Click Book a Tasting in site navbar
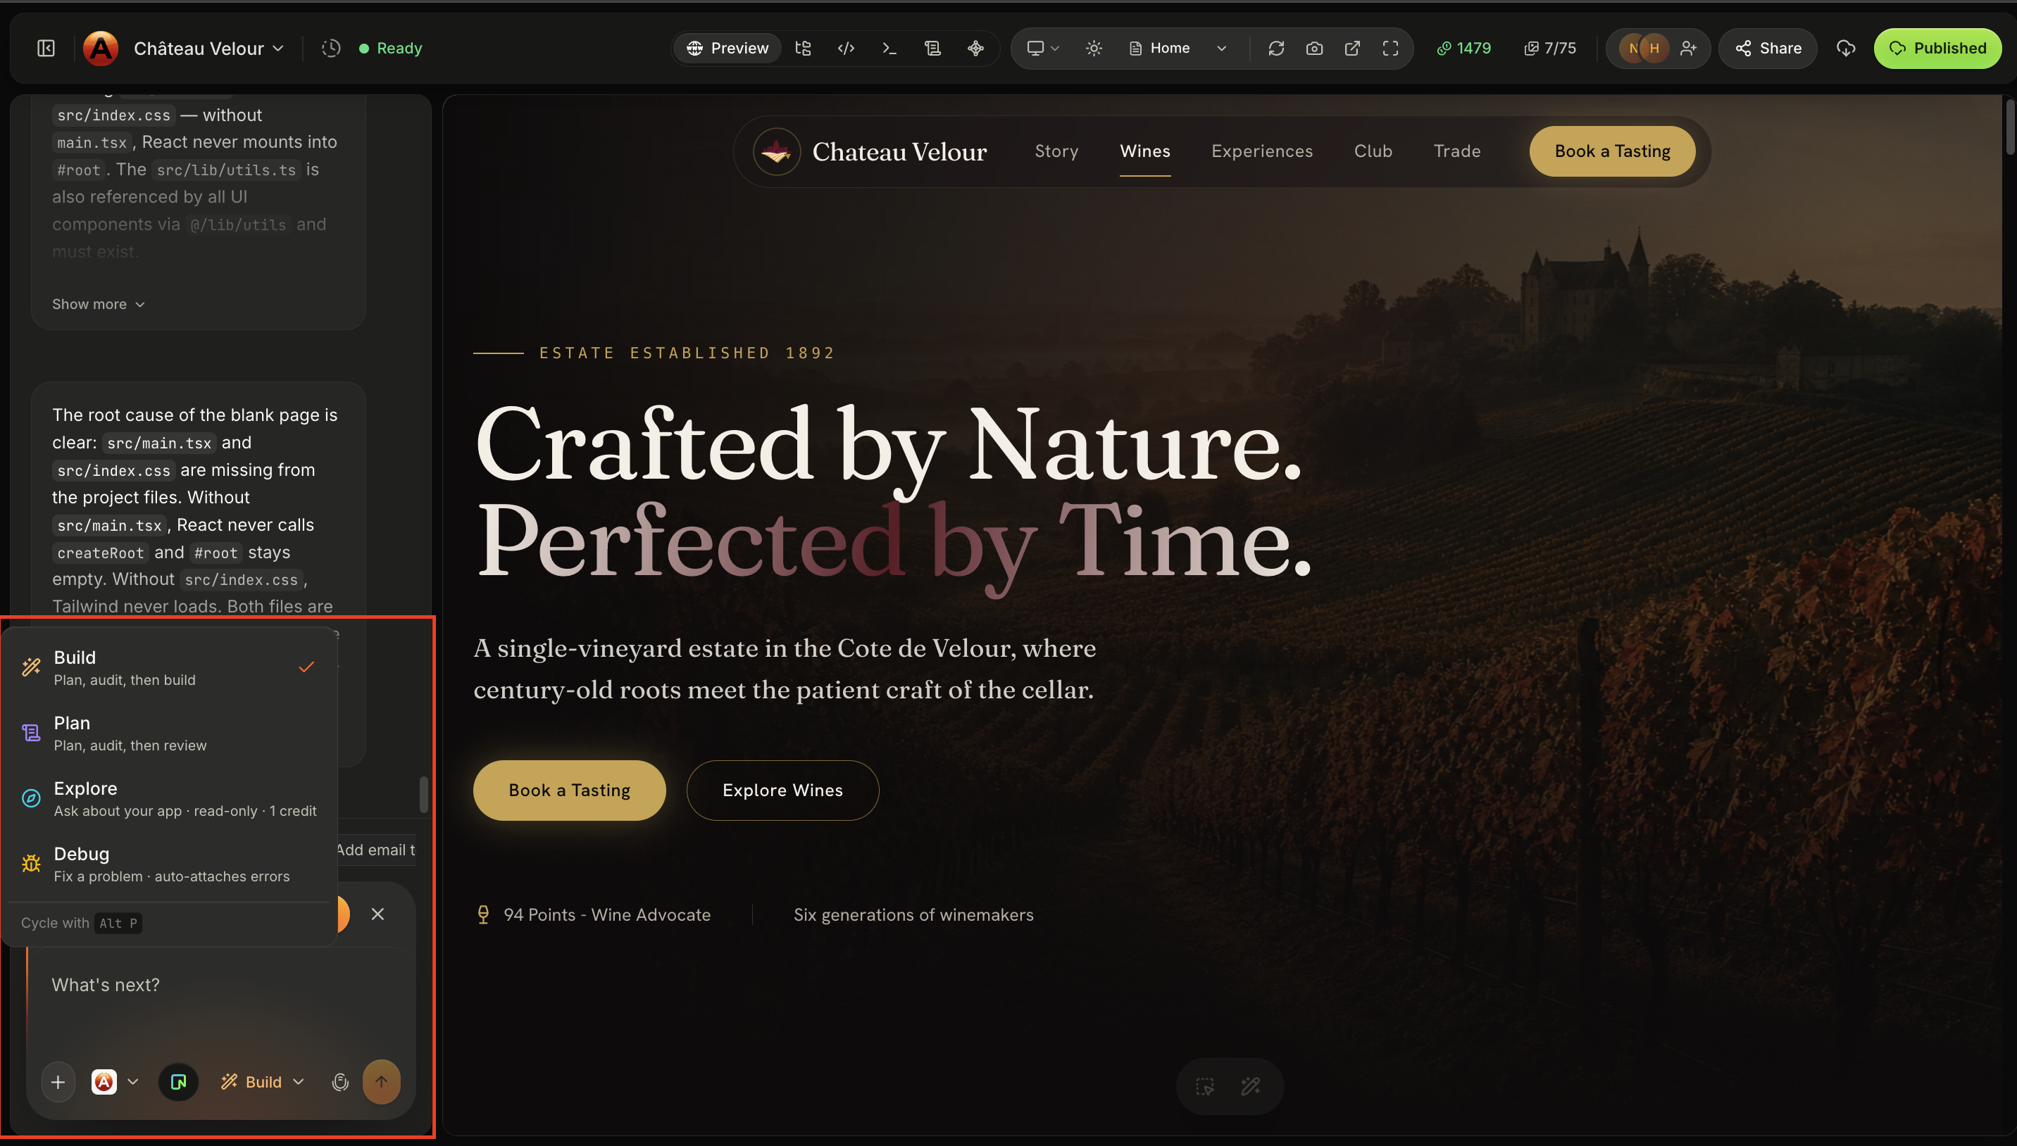The width and height of the screenshot is (2017, 1146). pos(1611,151)
